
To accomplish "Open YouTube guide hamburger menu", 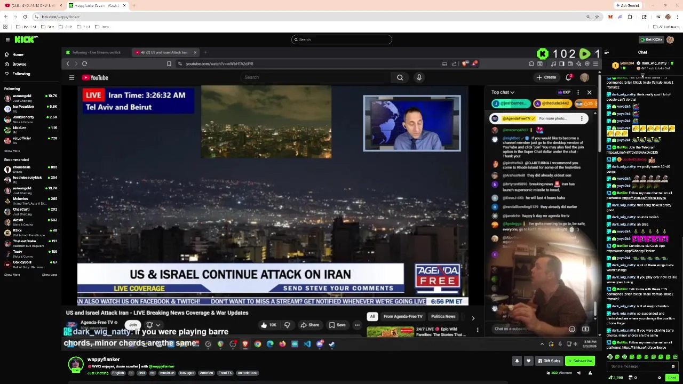I will (72, 78).
